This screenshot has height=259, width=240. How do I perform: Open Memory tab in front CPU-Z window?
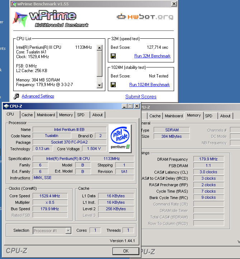[x=66, y=115]
